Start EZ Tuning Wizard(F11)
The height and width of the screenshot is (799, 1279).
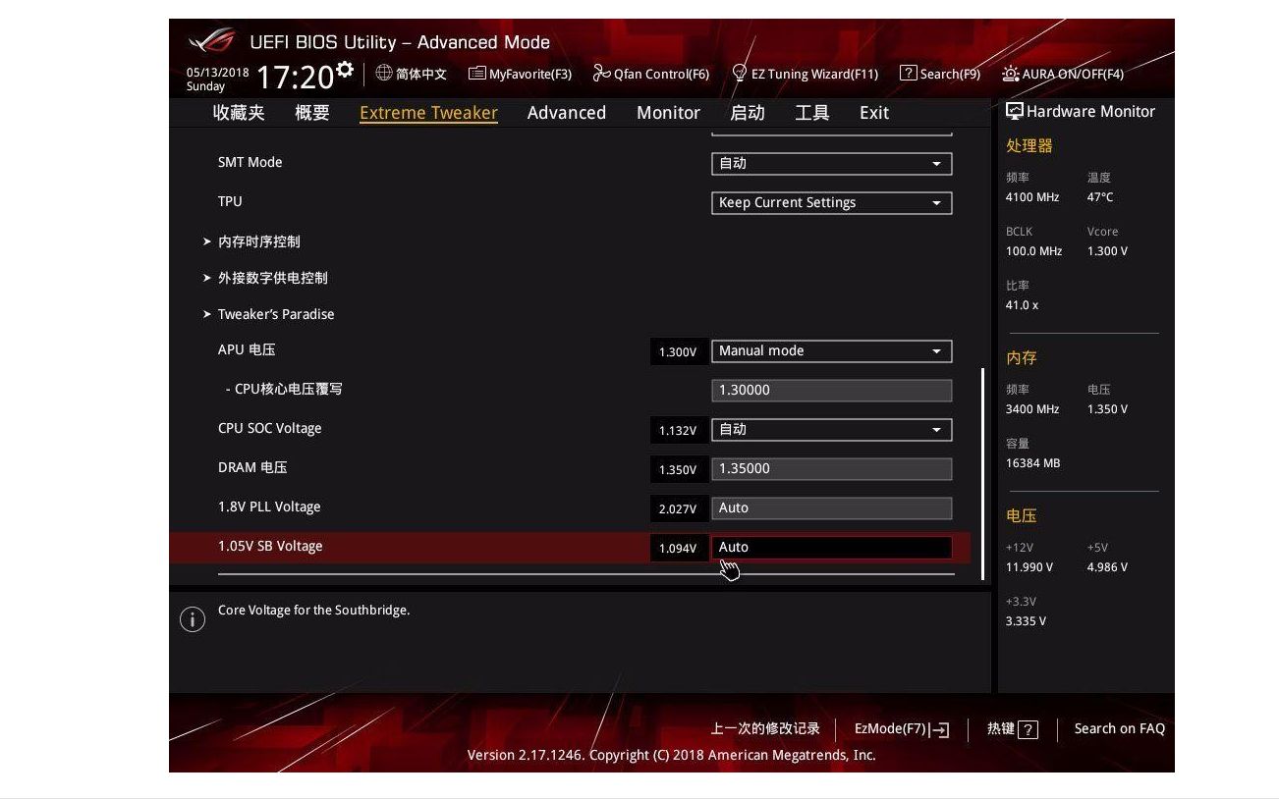(806, 74)
